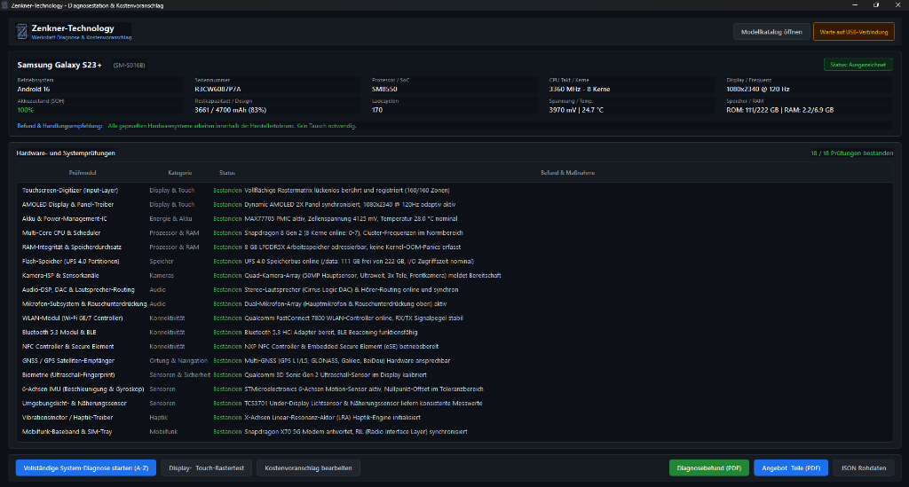This screenshot has height=487, width=909.
Task: Click the MAX77705 PMIC aktiv finding text
Action: 351,218
